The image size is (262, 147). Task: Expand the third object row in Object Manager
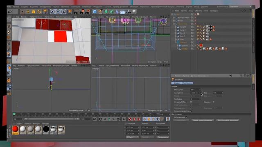point(174,21)
